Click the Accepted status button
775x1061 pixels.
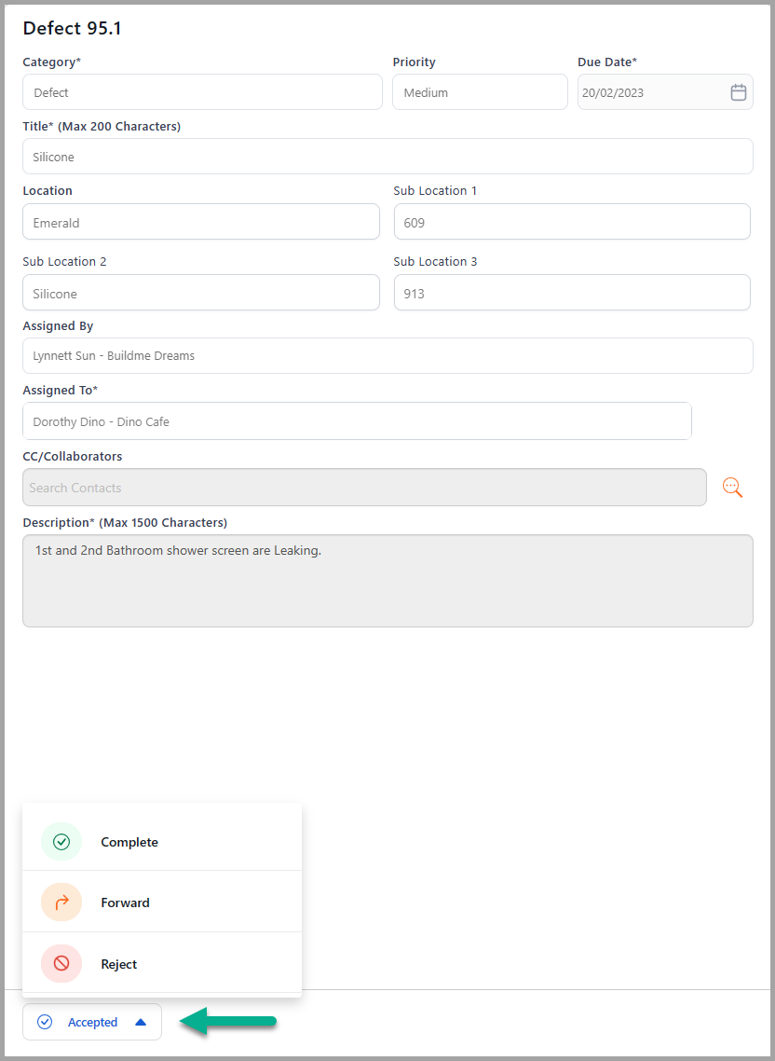[x=92, y=1022]
